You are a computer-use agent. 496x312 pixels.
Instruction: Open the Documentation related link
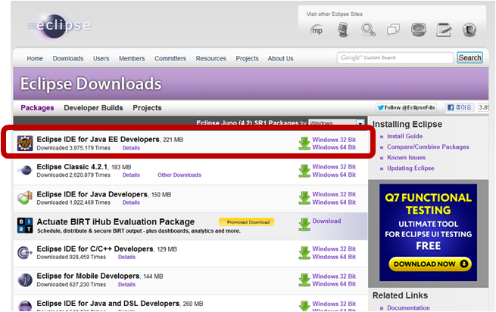(x=408, y=307)
